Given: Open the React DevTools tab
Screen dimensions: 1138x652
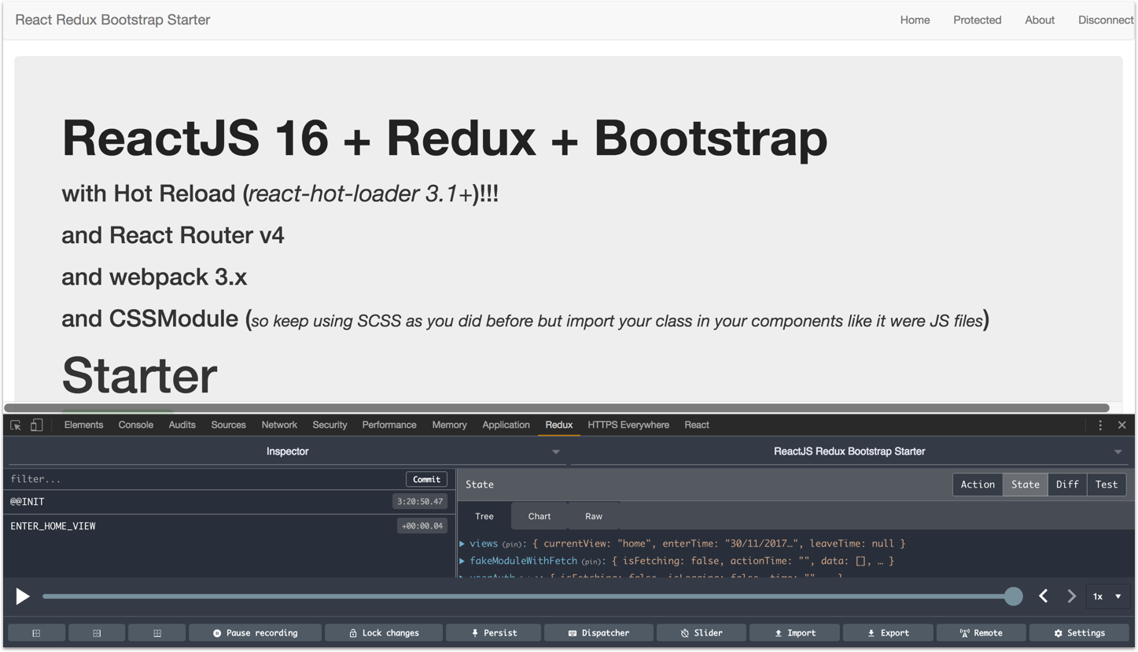Looking at the screenshot, I should 697,425.
